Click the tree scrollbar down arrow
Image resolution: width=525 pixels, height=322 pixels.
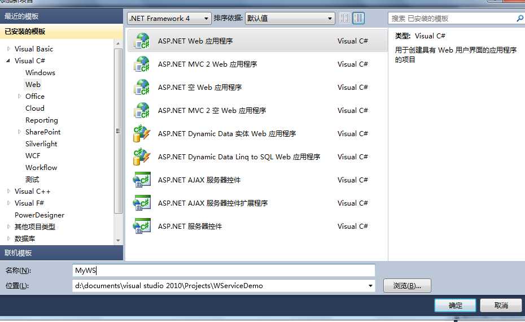point(118,241)
